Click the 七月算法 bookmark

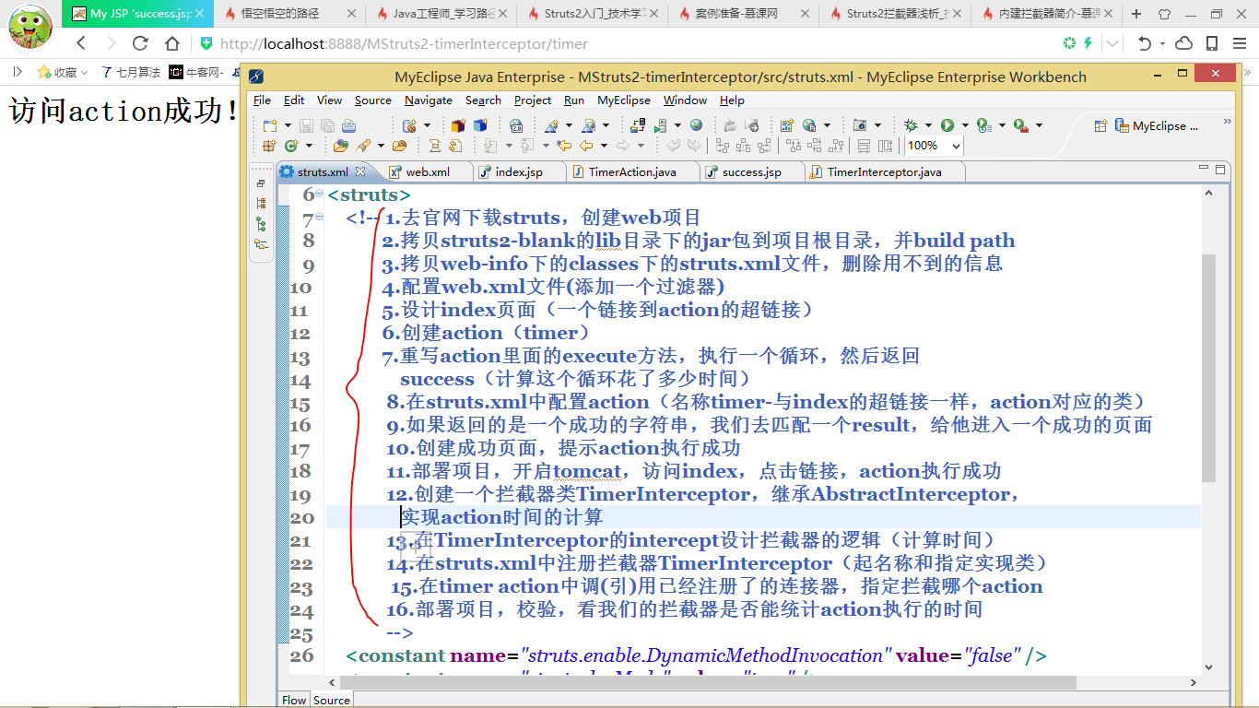point(130,72)
